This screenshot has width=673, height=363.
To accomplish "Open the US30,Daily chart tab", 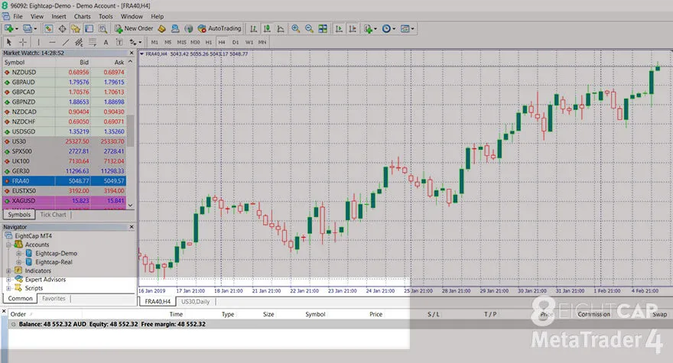I will [195, 302].
